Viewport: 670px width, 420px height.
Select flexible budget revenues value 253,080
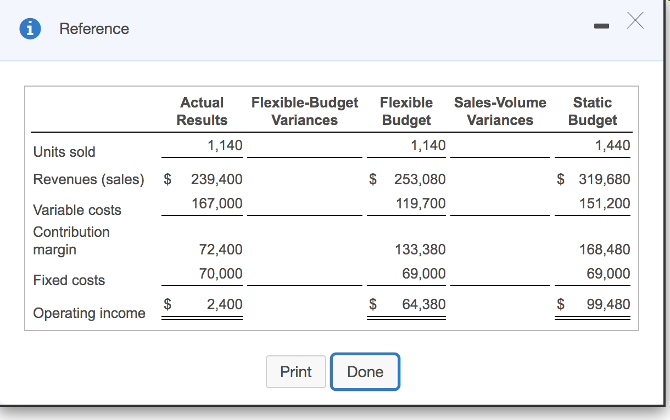(420, 179)
